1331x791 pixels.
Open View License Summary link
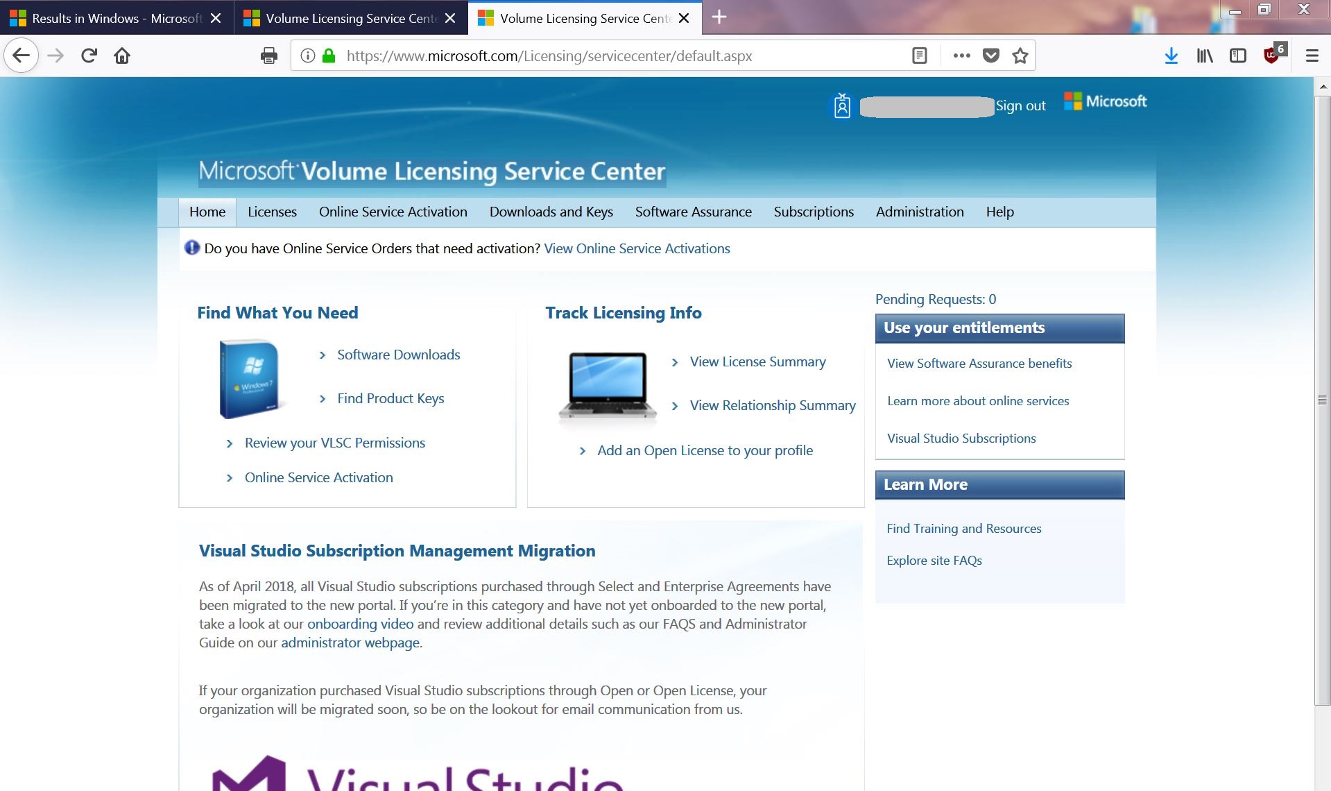coord(758,362)
